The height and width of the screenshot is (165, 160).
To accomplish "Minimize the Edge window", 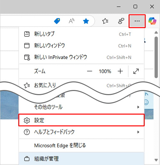I will point(119,7).
